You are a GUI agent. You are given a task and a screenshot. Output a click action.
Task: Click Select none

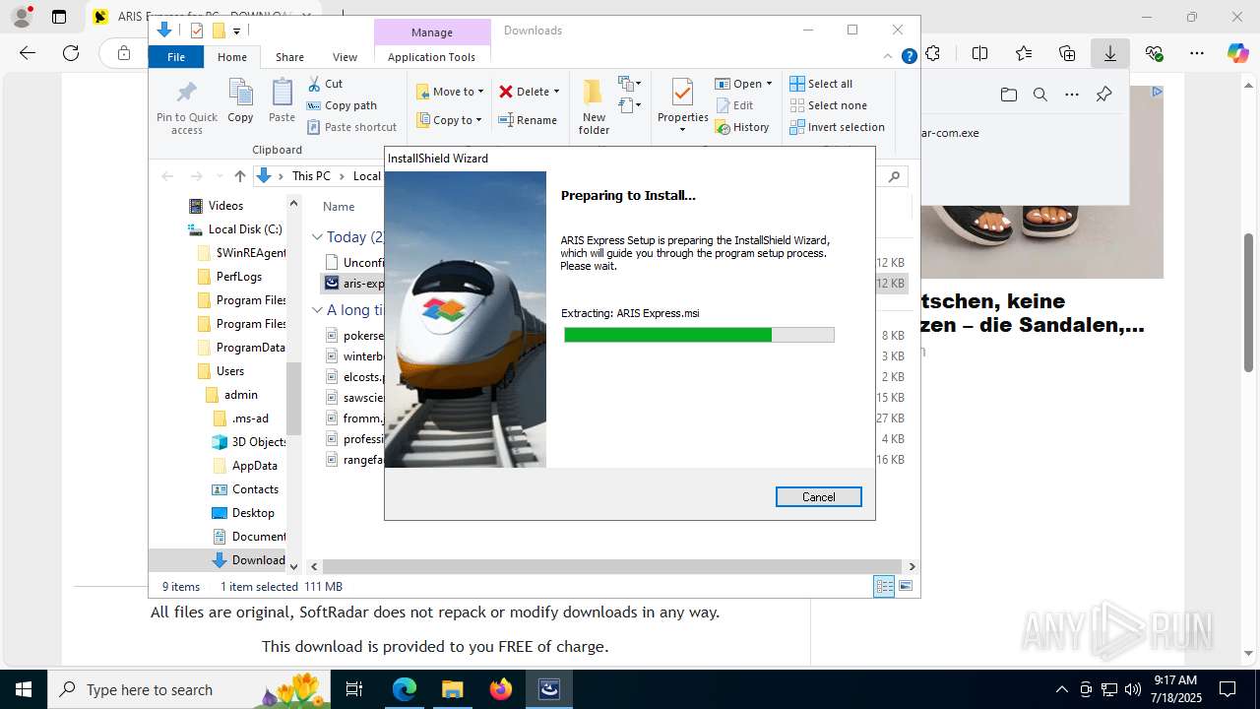click(829, 105)
